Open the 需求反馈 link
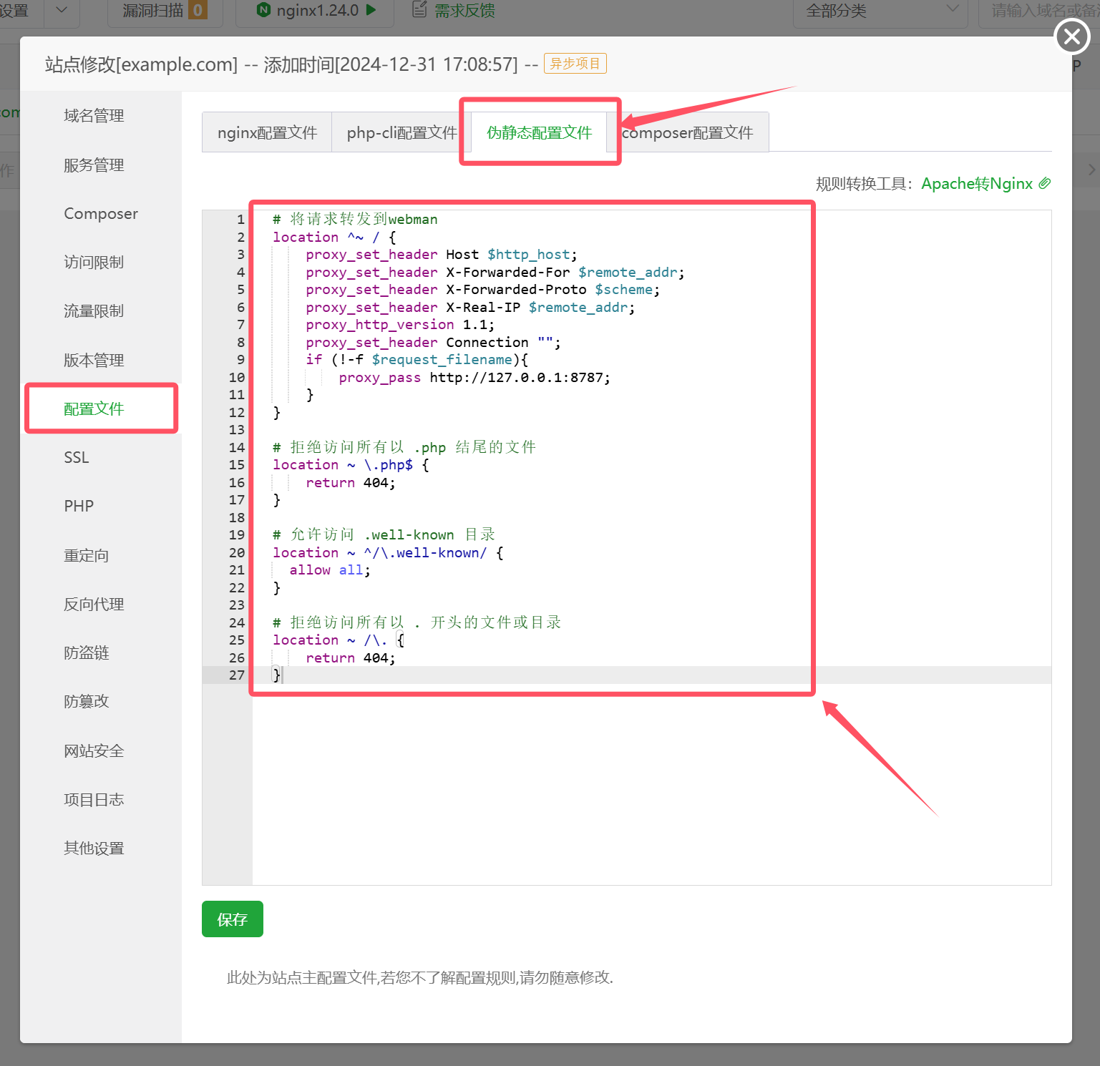Image resolution: width=1100 pixels, height=1066 pixels. click(x=464, y=11)
